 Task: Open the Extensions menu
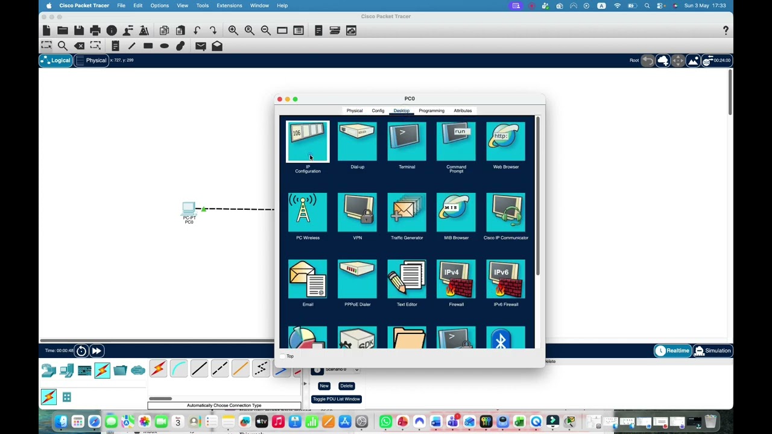(229, 5)
